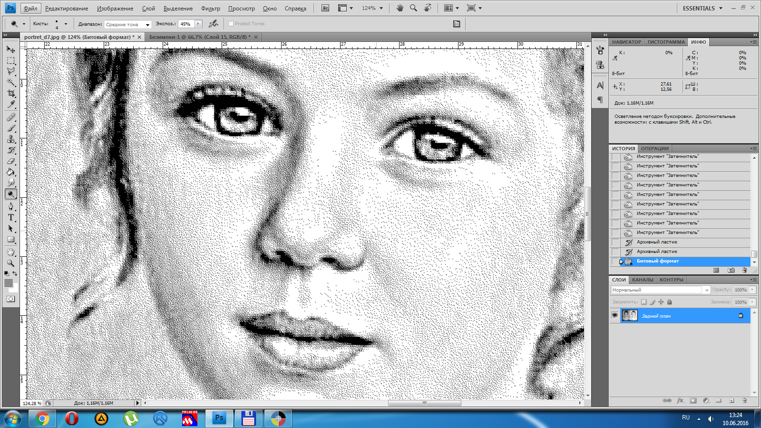Select the Brush tool
This screenshot has width=761, height=428.
[10, 128]
